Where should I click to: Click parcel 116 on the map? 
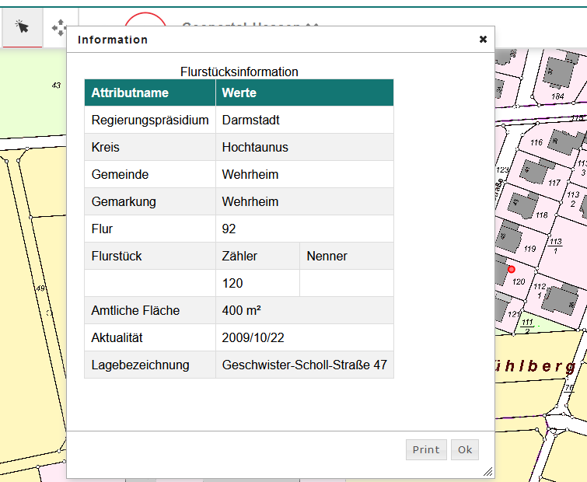pos(536,143)
